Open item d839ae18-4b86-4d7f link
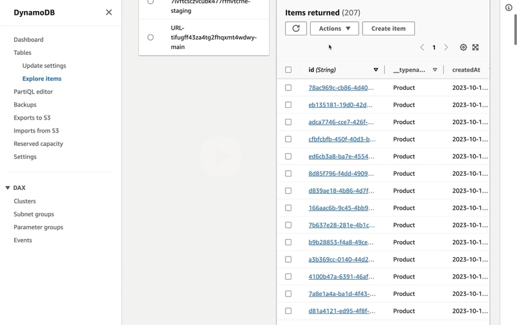The height and width of the screenshot is (325, 517). (x=341, y=191)
